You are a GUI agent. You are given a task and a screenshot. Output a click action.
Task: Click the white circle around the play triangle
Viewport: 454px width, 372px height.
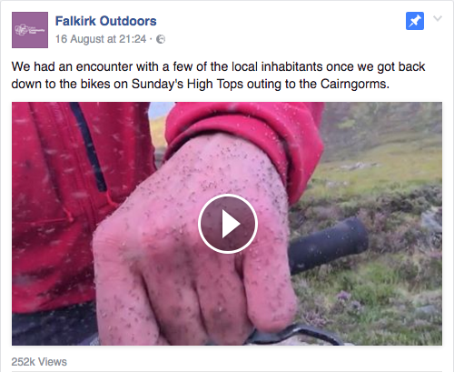pos(228,224)
